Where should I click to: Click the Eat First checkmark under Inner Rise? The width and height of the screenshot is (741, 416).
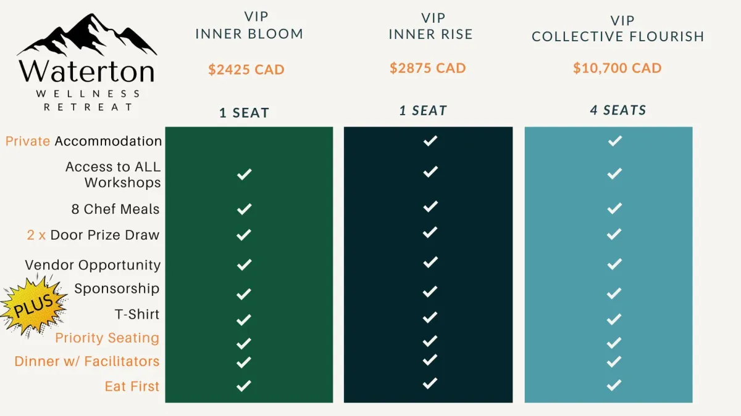point(430,383)
